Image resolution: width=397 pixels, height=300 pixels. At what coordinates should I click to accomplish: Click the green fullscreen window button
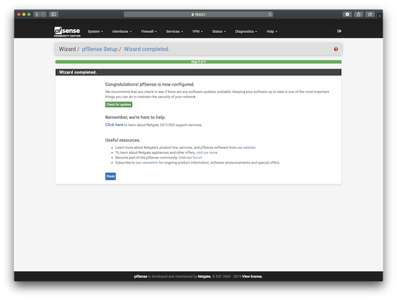tap(29, 14)
